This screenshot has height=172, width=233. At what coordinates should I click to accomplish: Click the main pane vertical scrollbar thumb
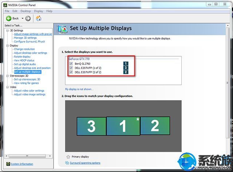(228, 83)
